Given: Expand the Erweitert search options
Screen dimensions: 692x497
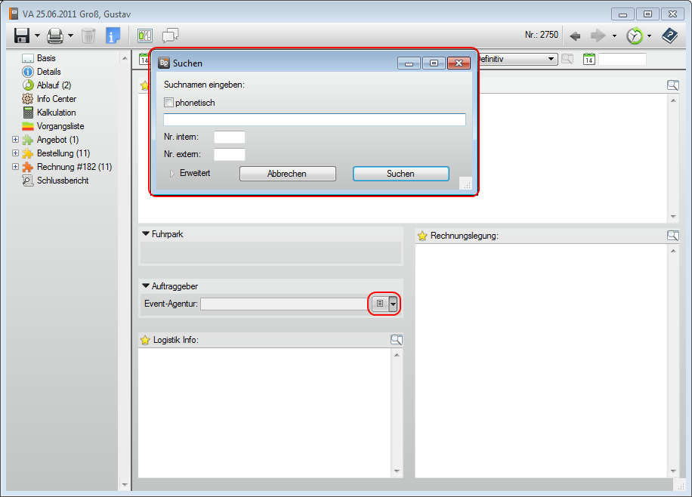Looking at the screenshot, I should click(x=172, y=174).
